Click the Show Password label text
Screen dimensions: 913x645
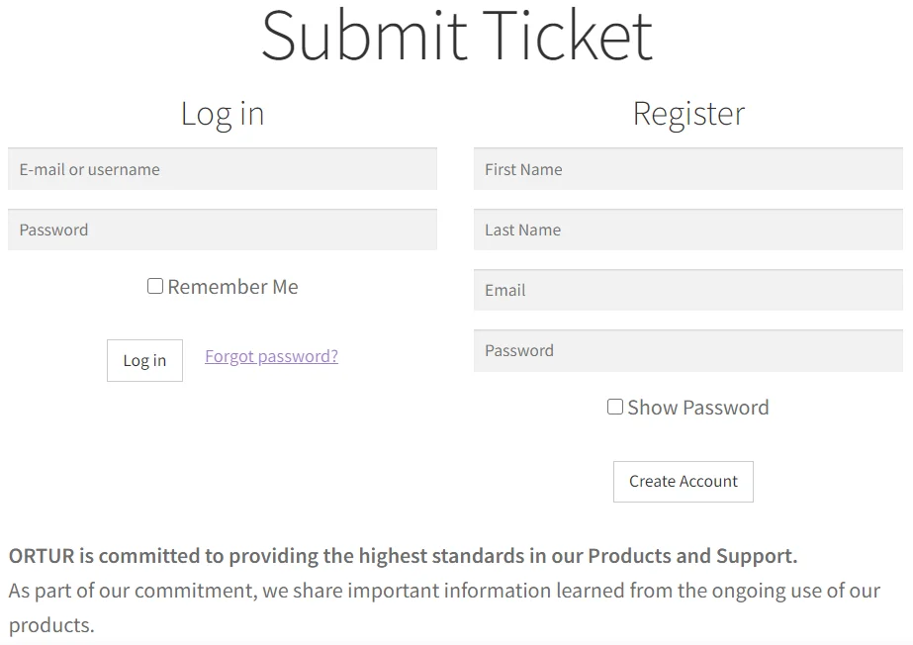[697, 408]
